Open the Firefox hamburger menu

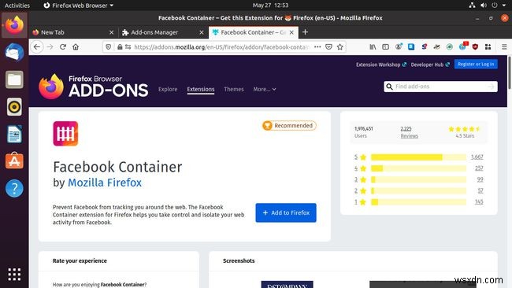504,47
